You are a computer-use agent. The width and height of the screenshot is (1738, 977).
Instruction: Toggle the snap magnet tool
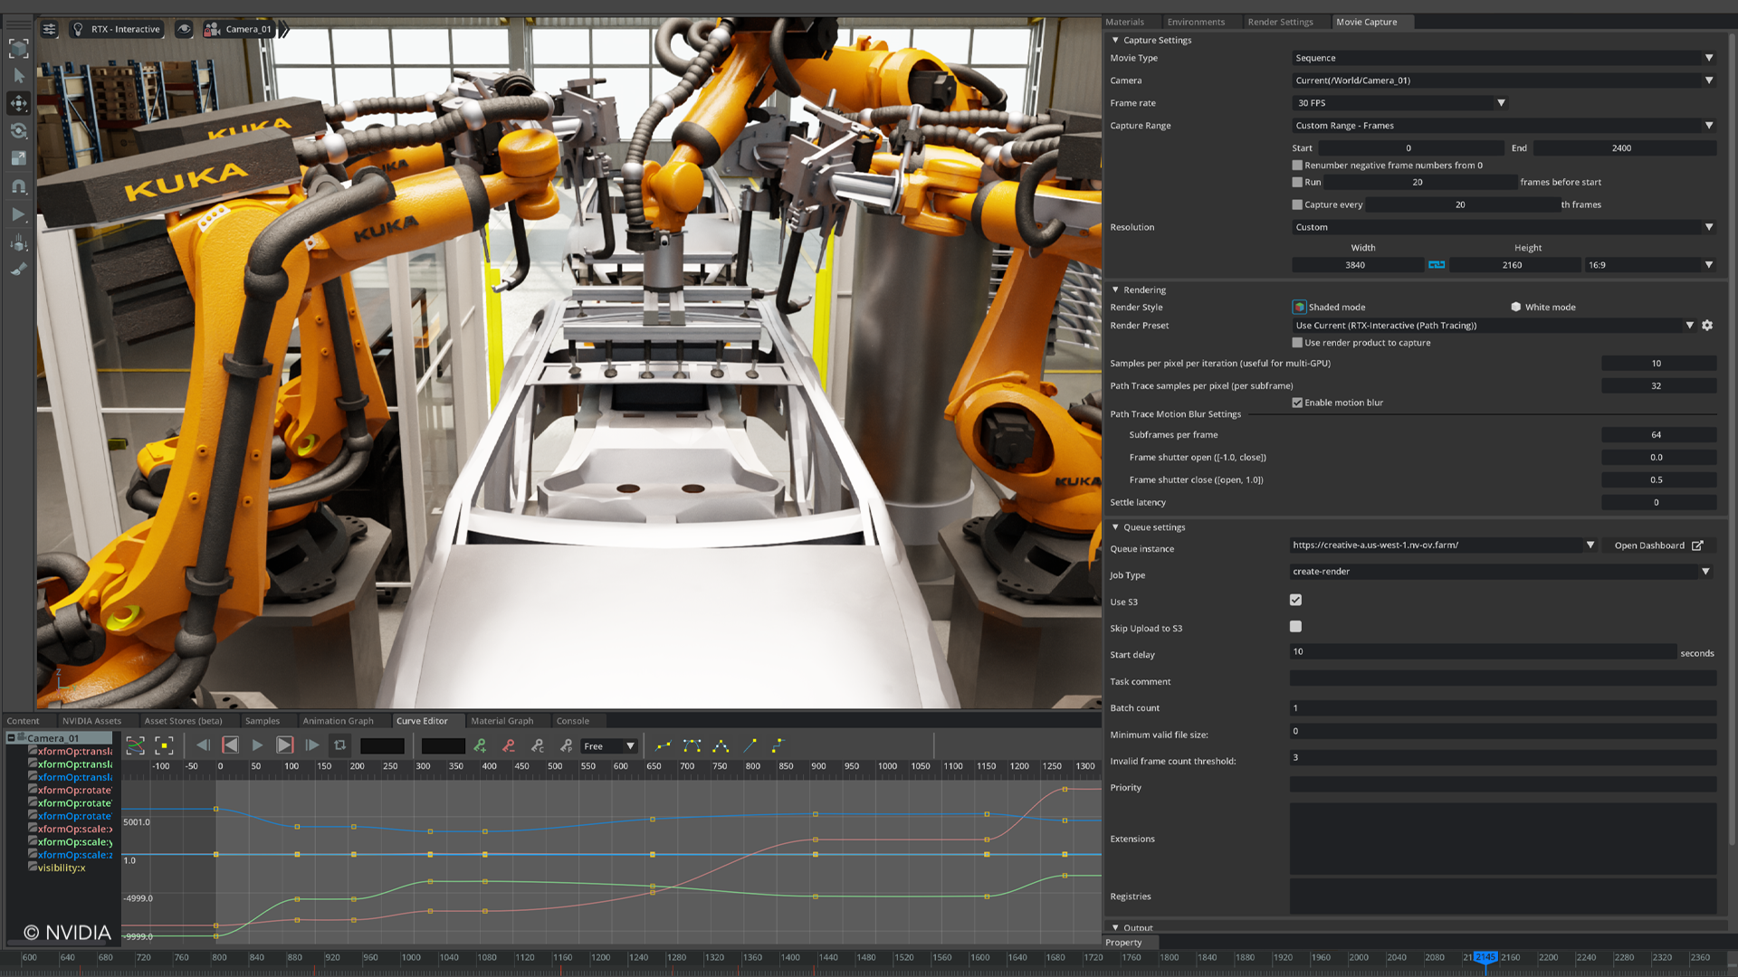[18, 186]
